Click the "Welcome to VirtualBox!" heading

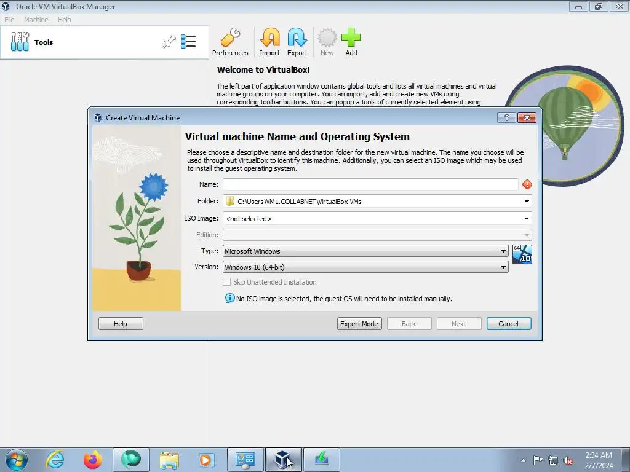click(x=263, y=70)
